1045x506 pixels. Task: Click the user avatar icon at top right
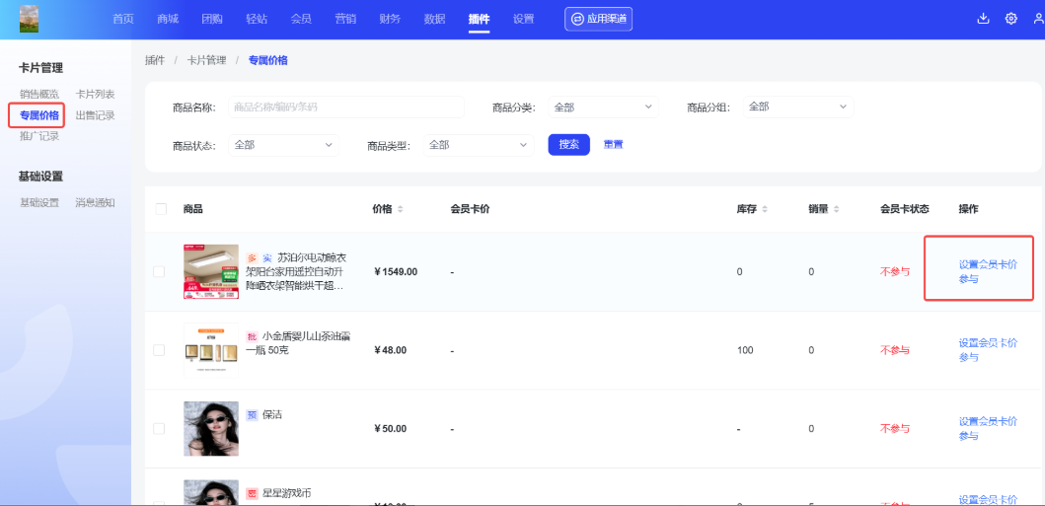[1037, 19]
